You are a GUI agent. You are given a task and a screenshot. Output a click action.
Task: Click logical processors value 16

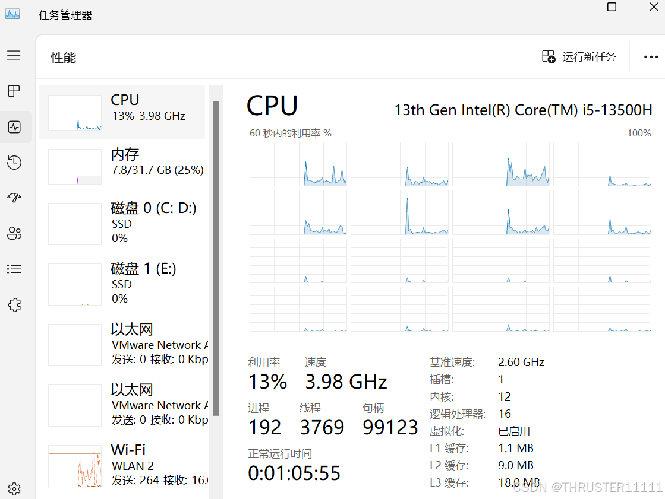pos(505,414)
